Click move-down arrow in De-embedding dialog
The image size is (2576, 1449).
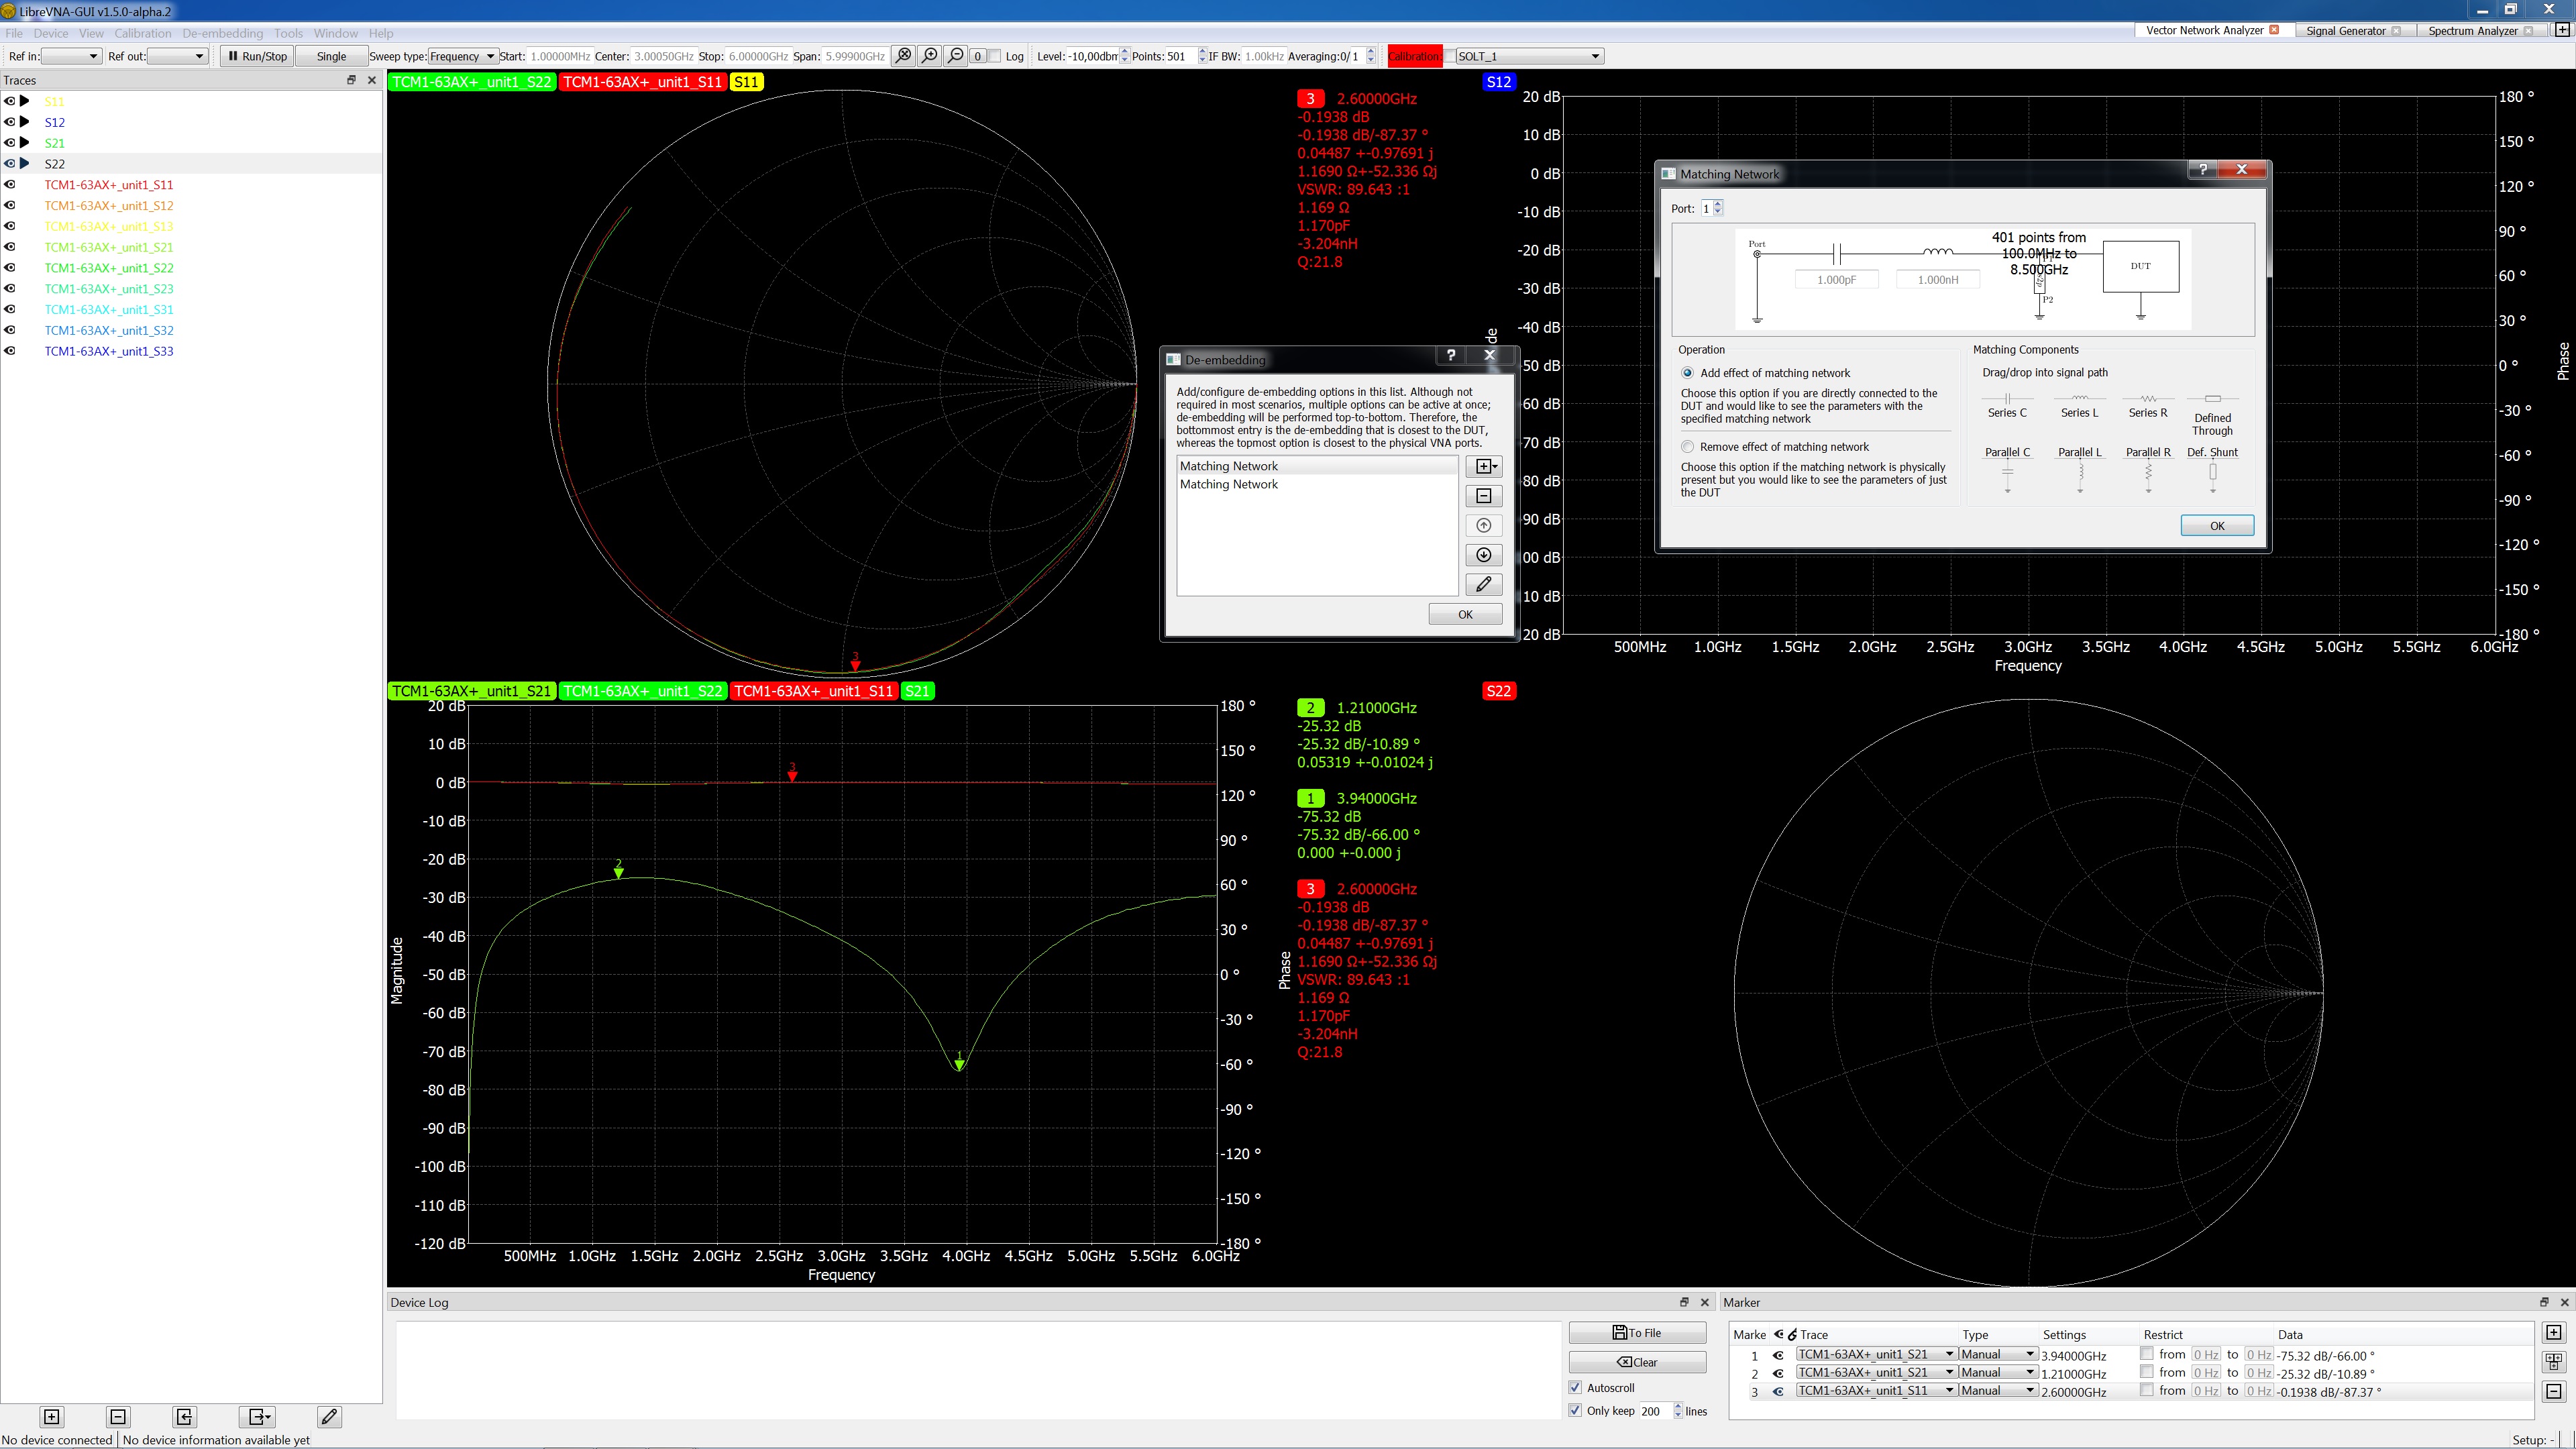[x=1483, y=555]
